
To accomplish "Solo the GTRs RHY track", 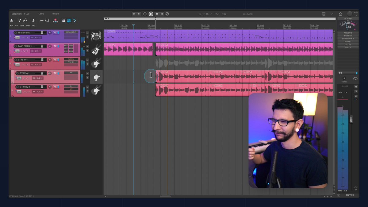I will click(87, 64).
